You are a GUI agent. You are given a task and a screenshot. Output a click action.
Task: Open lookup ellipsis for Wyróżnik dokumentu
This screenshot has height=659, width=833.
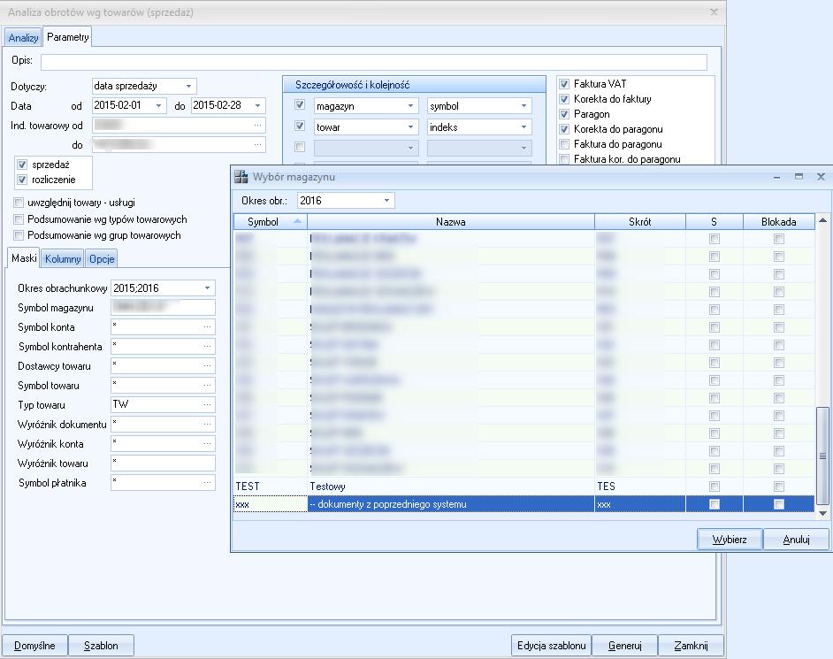click(x=207, y=425)
